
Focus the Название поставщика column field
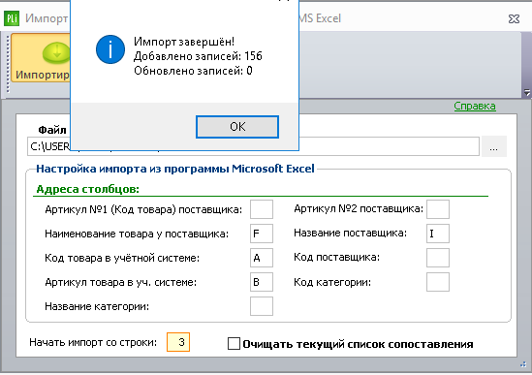click(x=438, y=234)
